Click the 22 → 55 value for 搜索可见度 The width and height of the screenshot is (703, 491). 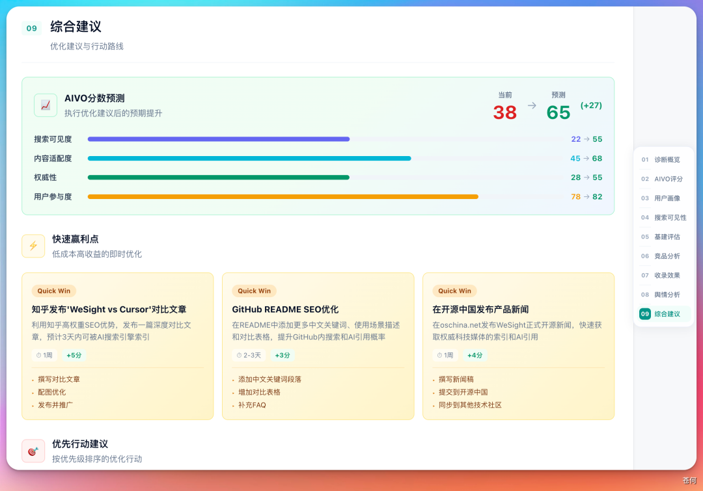[x=586, y=139]
